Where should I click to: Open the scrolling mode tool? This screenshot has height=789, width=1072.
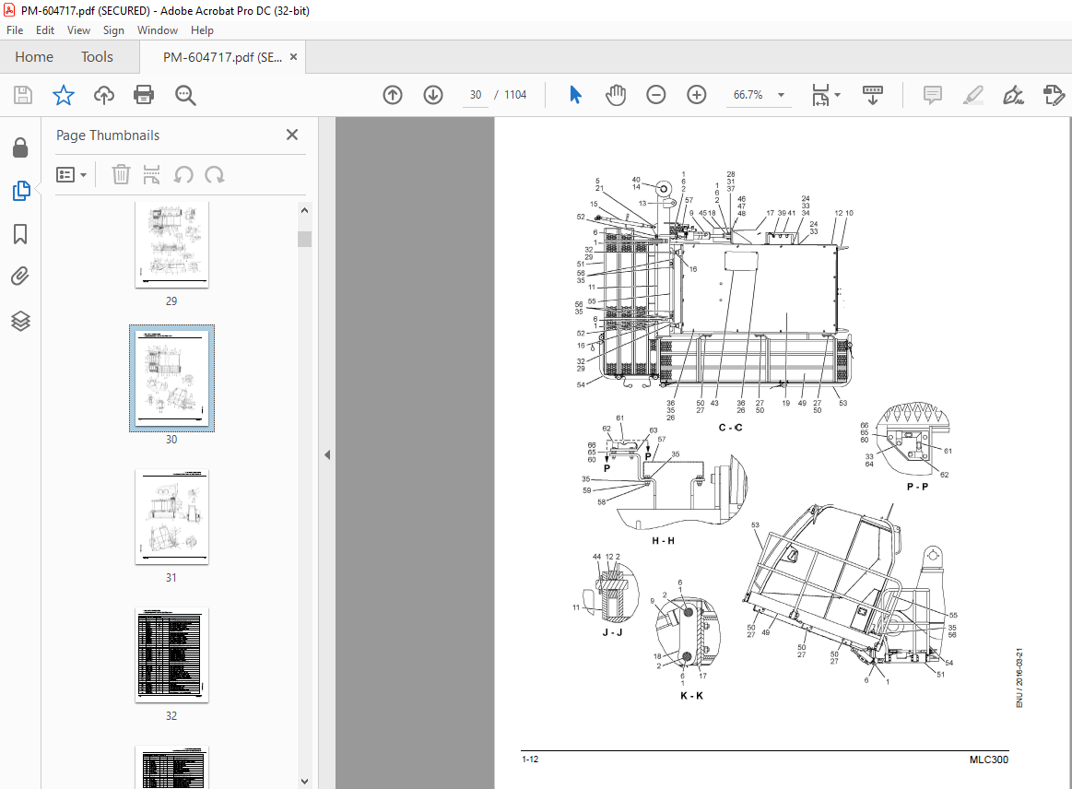pos(872,95)
